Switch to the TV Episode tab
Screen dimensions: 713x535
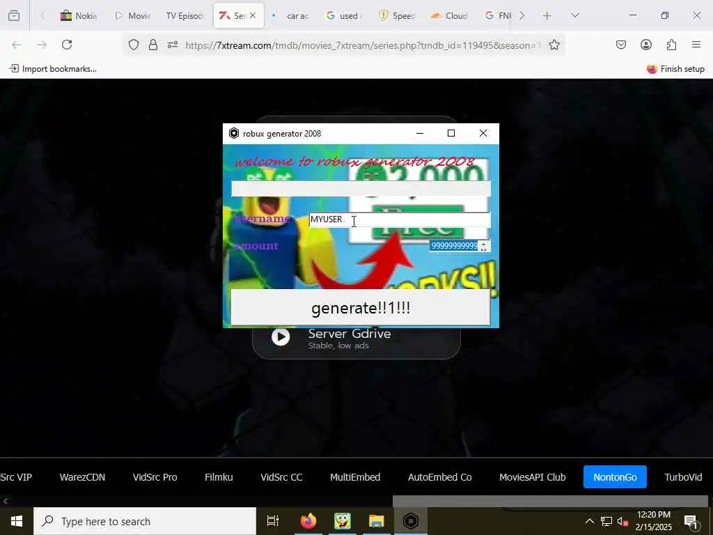click(184, 16)
